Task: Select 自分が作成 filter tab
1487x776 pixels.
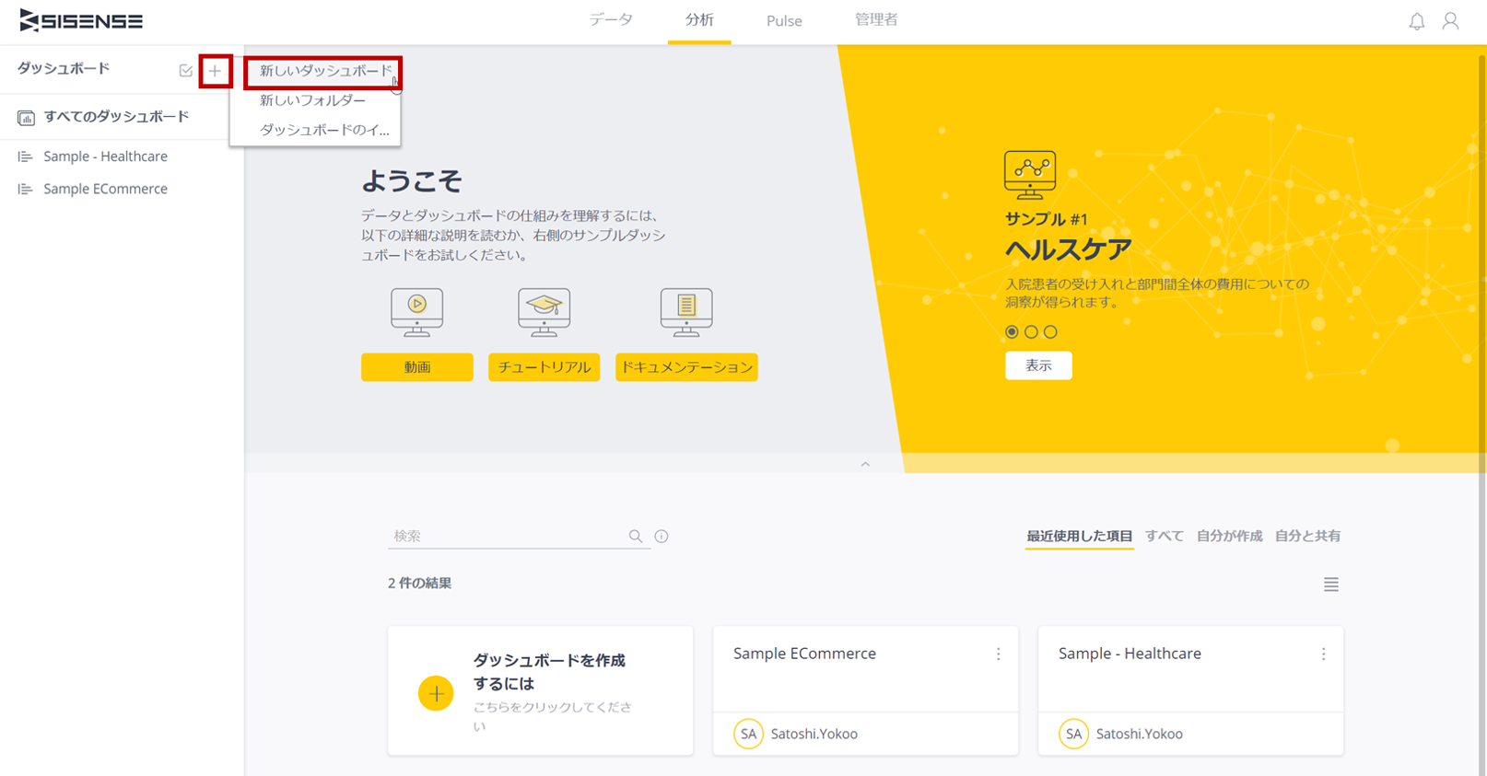Action: [x=1229, y=536]
